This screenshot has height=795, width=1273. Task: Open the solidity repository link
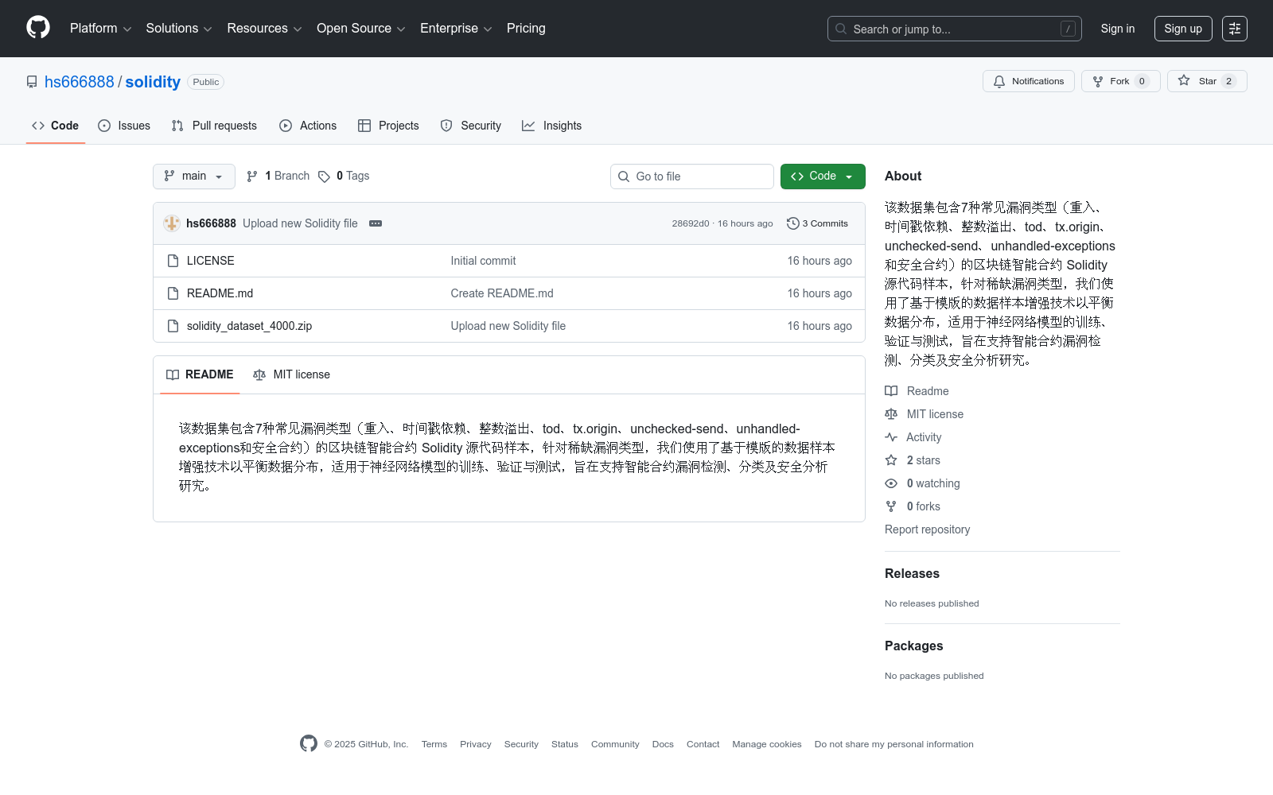click(x=153, y=82)
